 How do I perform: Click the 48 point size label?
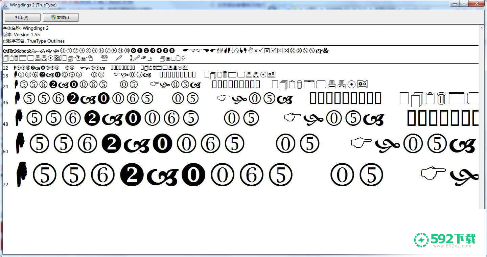tap(5, 124)
